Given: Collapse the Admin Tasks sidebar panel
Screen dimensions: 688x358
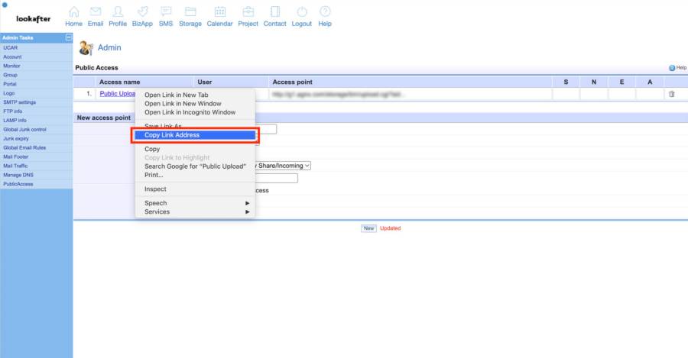Looking at the screenshot, I should coord(69,37).
